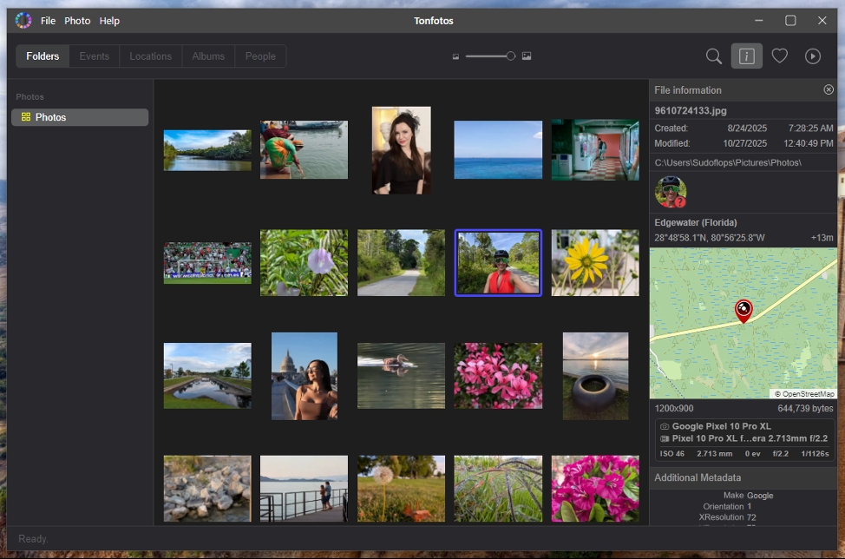Toggle the file information panel button

click(x=746, y=56)
